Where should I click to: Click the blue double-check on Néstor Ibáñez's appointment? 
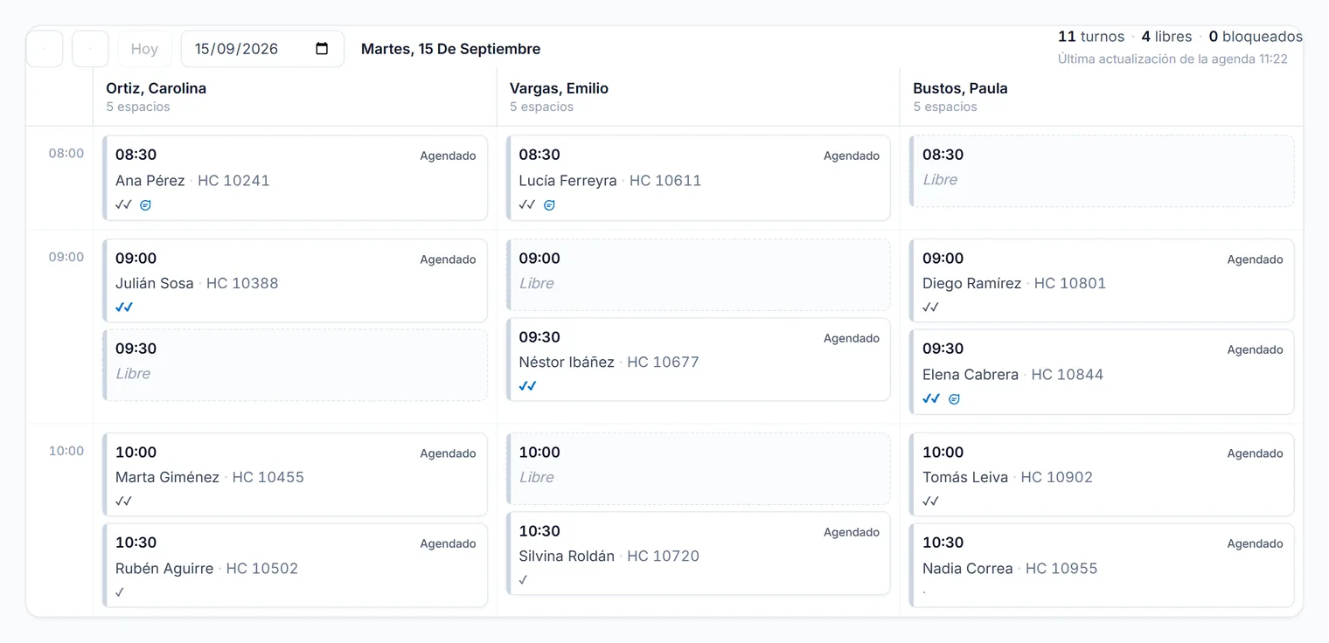pyautogui.click(x=527, y=386)
